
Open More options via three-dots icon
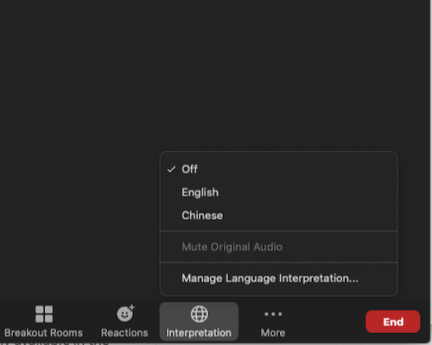coord(273,314)
